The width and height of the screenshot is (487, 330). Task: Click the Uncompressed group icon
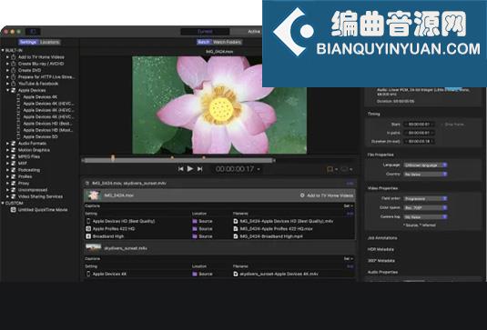point(14,190)
